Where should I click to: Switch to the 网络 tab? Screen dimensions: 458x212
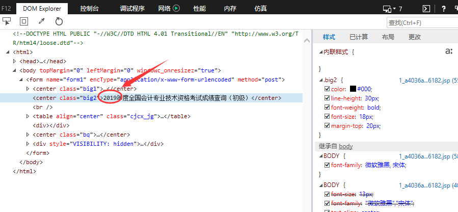point(165,9)
